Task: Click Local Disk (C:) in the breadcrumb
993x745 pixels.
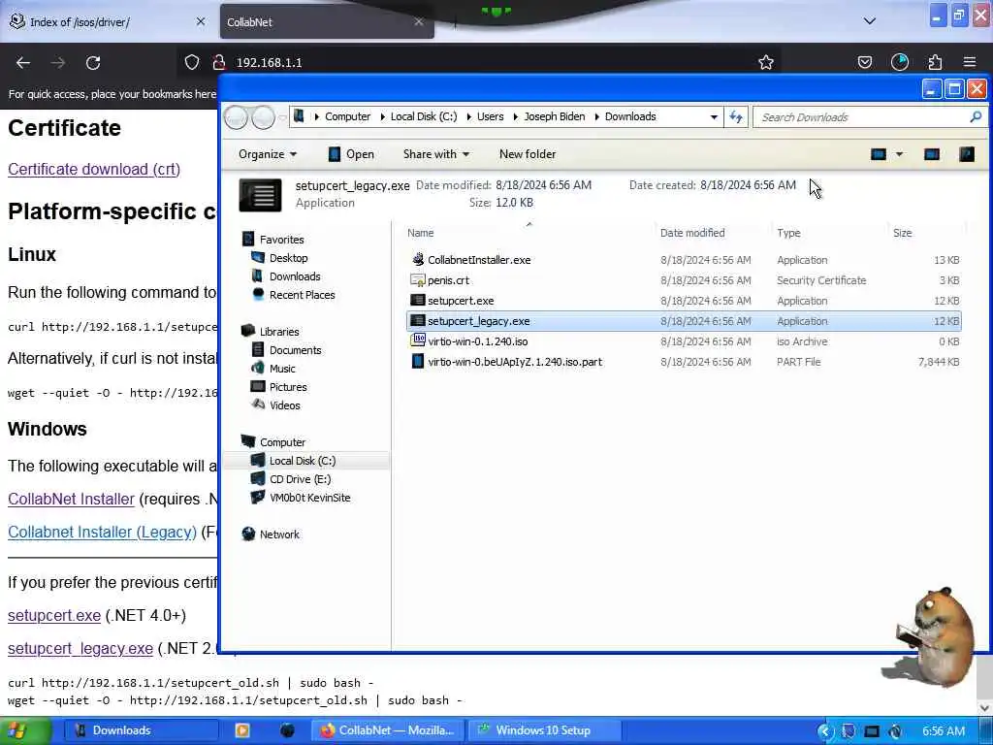Action: [424, 116]
